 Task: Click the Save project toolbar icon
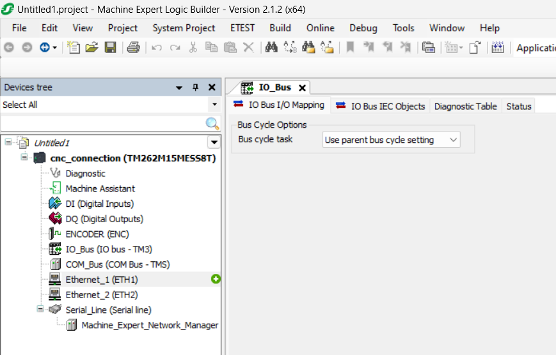(x=110, y=48)
